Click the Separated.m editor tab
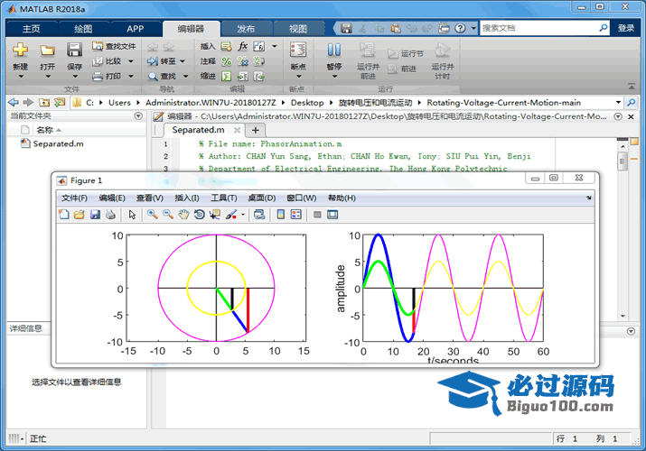 coord(198,130)
